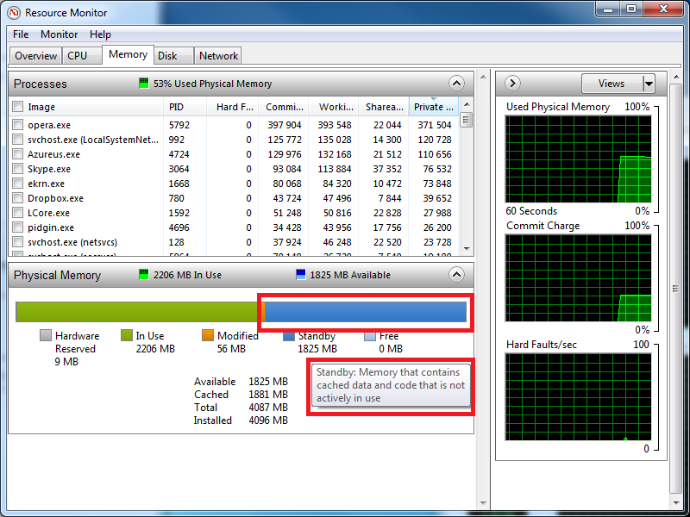Screen dimensions: 690x517
Task: Click the Used Physical Memory graph
Action: (x=578, y=159)
